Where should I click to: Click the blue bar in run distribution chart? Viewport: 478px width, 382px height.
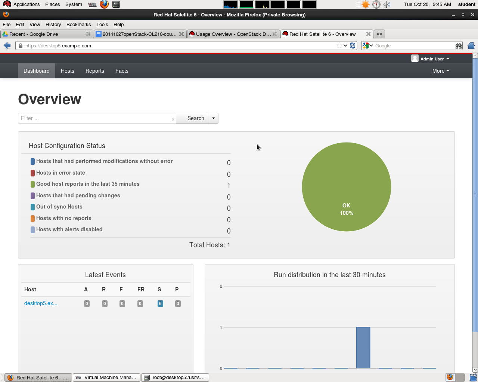click(363, 348)
